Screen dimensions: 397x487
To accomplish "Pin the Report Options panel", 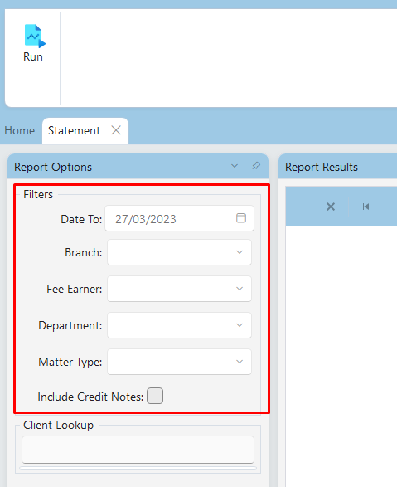I will point(256,166).
